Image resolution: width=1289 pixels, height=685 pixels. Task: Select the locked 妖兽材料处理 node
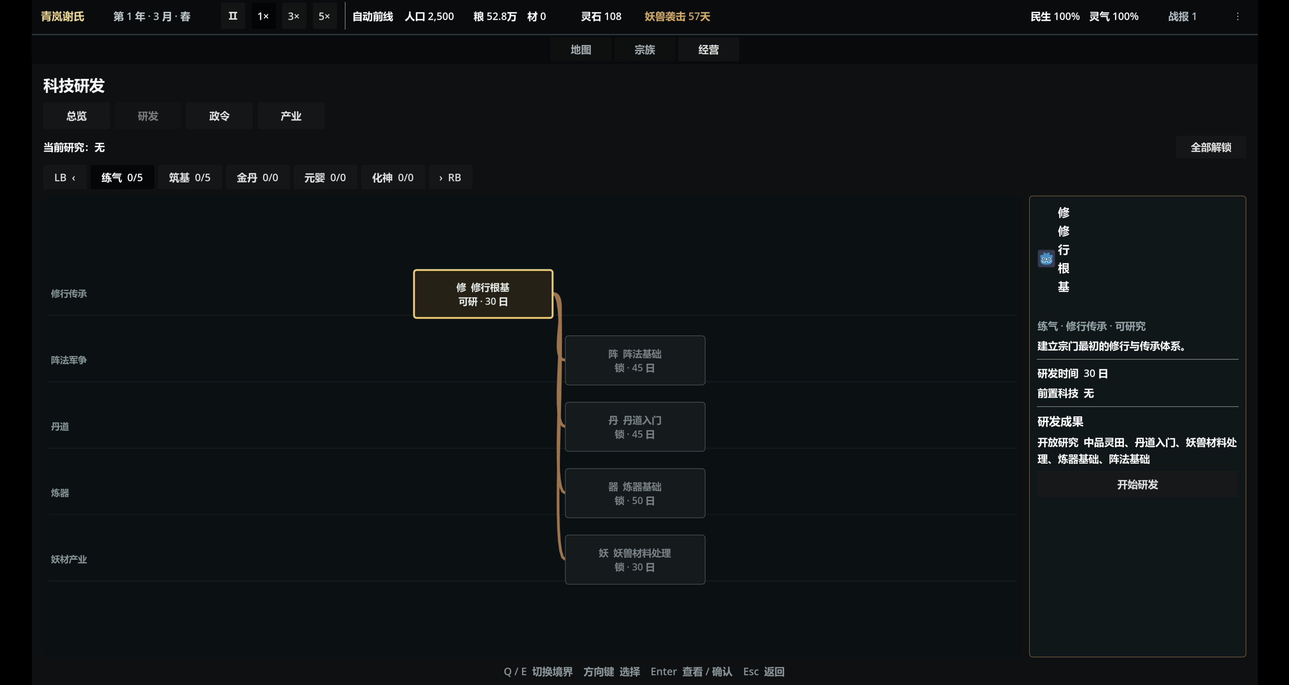click(635, 560)
